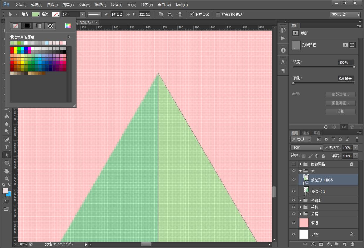Viewport: 364px width, 248px height.
Task: Select the Horizontal Type tool
Action: click(7, 147)
